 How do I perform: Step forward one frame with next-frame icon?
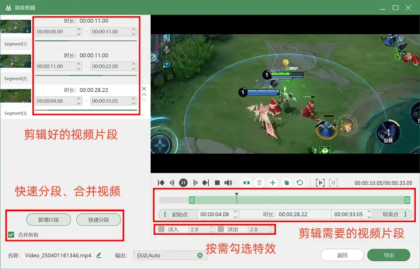(x=195, y=183)
